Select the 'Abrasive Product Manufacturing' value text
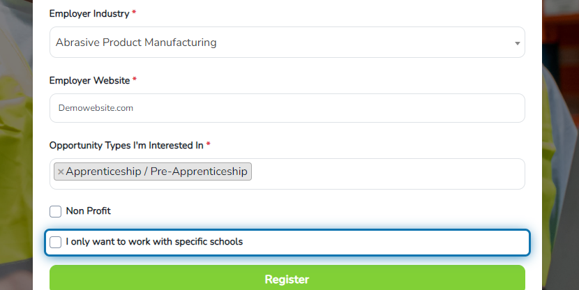Screen dimensions: 579x290 click(136, 43)
